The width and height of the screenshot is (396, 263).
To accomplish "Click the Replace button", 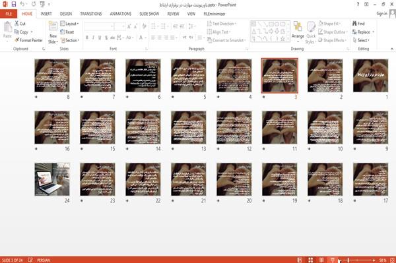I will click(363, 32).
